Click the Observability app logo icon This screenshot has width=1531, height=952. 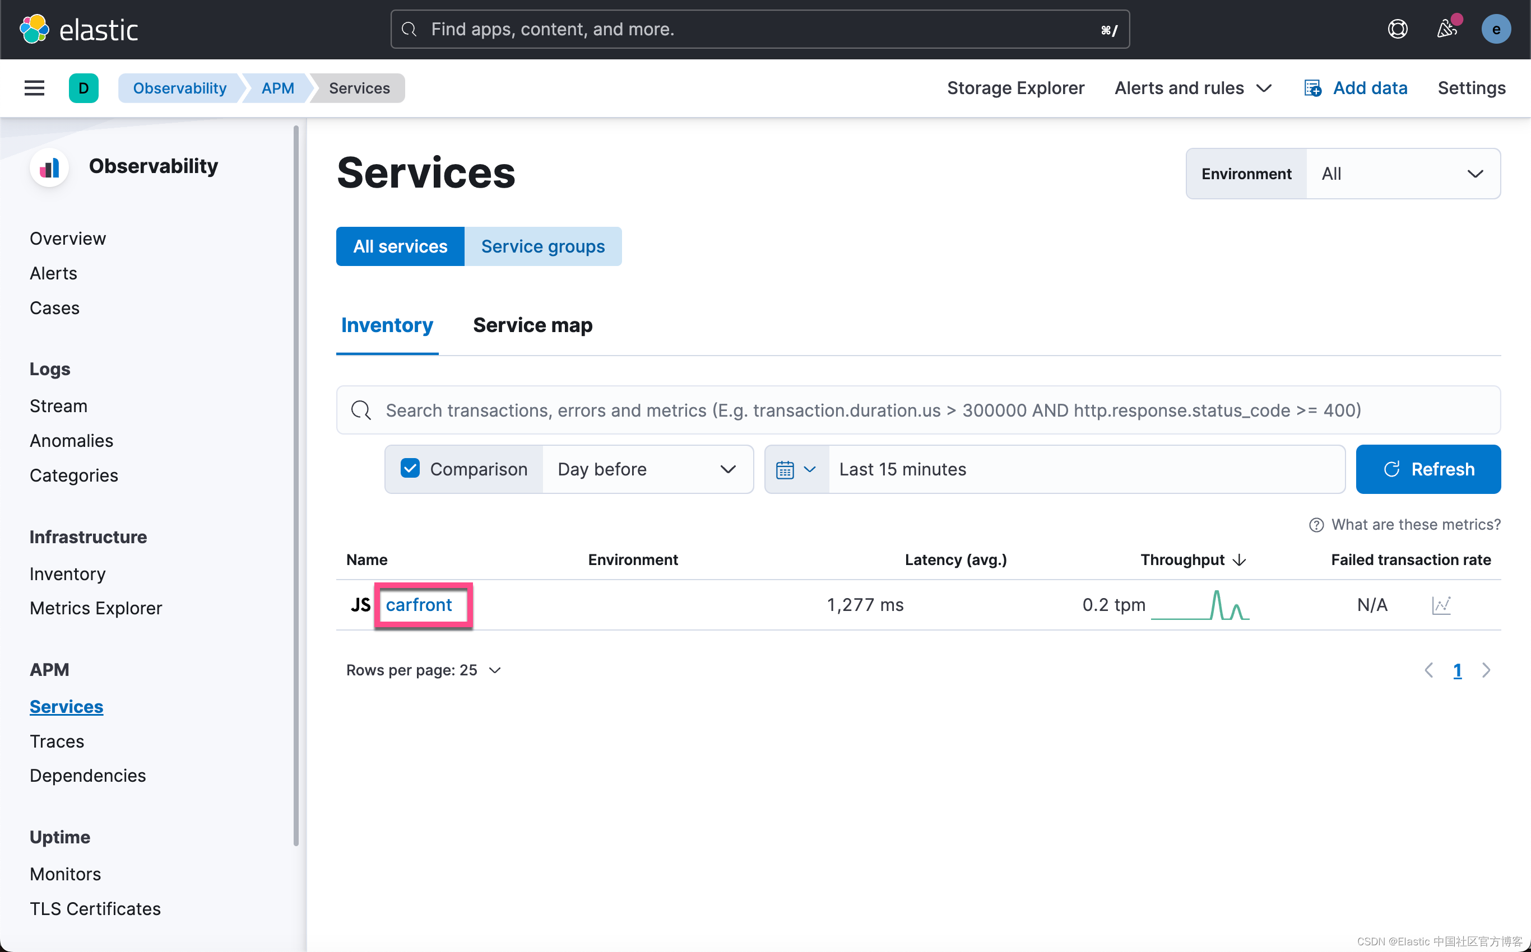tap(49, 167)
